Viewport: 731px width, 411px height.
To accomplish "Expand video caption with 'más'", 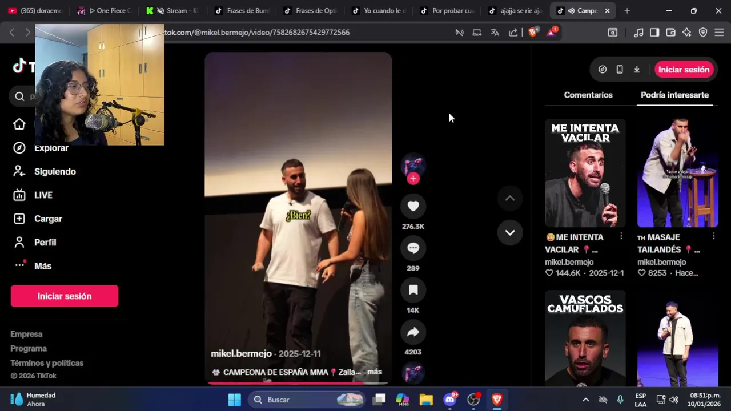I will tap(375, 372).
